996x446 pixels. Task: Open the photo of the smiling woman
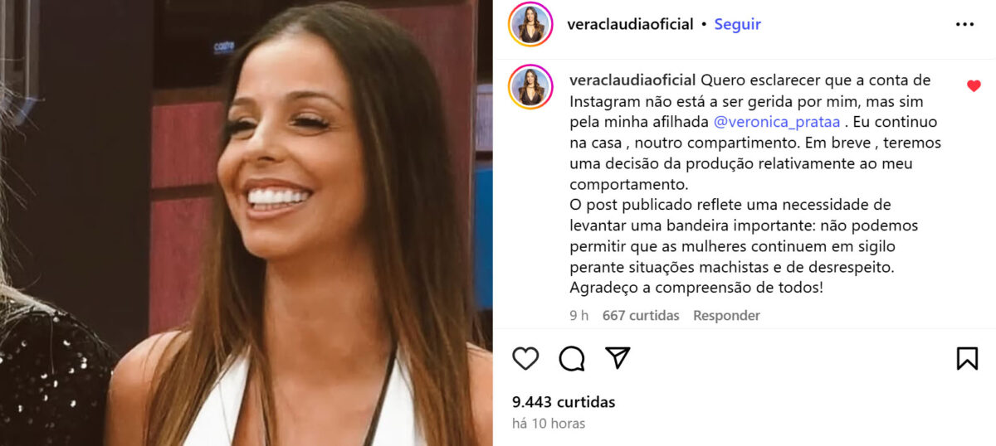(247, 223)
